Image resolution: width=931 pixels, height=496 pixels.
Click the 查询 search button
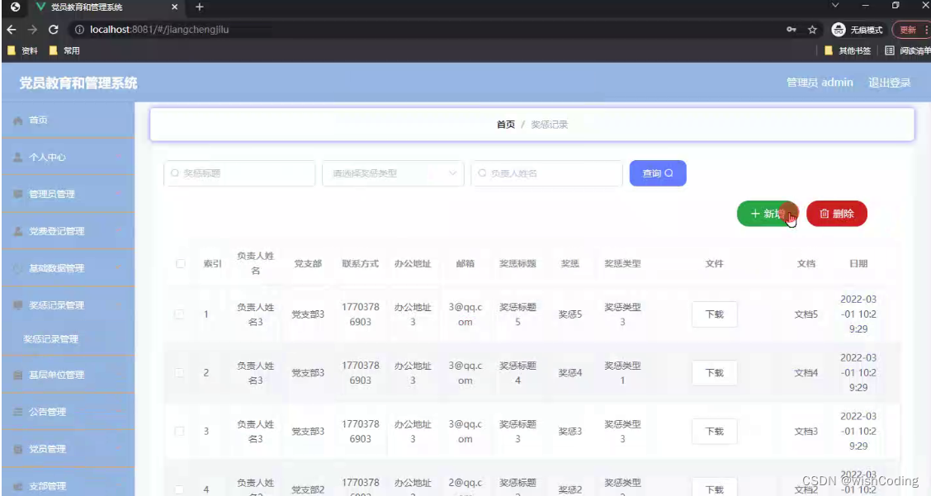click(x=658, y=173)
